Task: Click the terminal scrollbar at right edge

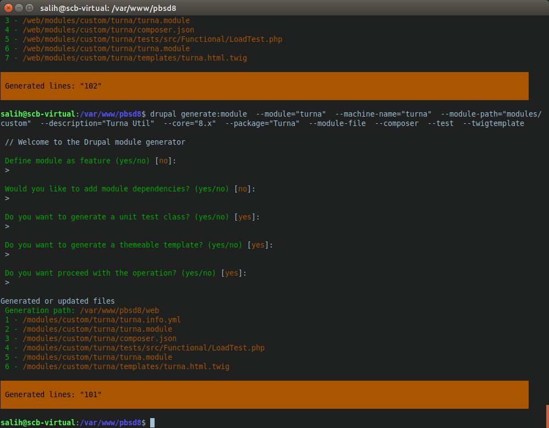Action: [x=547, y=416]
